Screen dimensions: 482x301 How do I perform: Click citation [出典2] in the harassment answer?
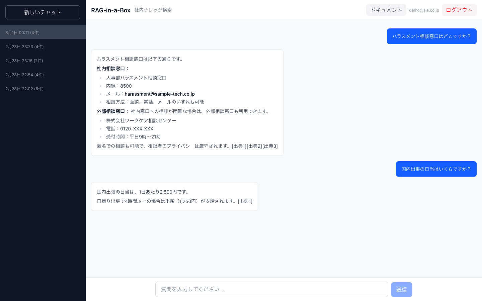pos(254,146)
